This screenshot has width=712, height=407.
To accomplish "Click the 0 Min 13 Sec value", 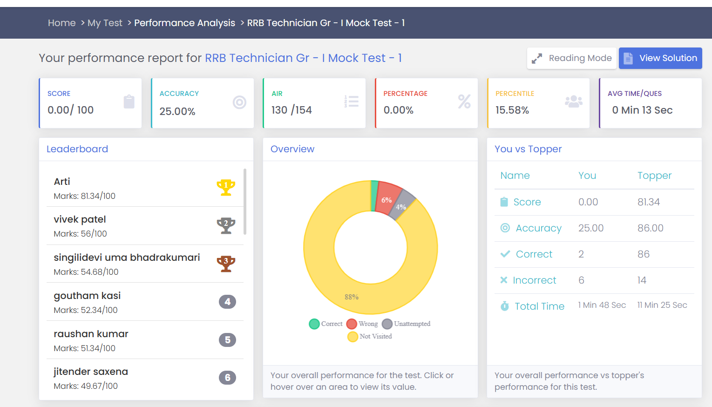I will [x=642, y=110].
